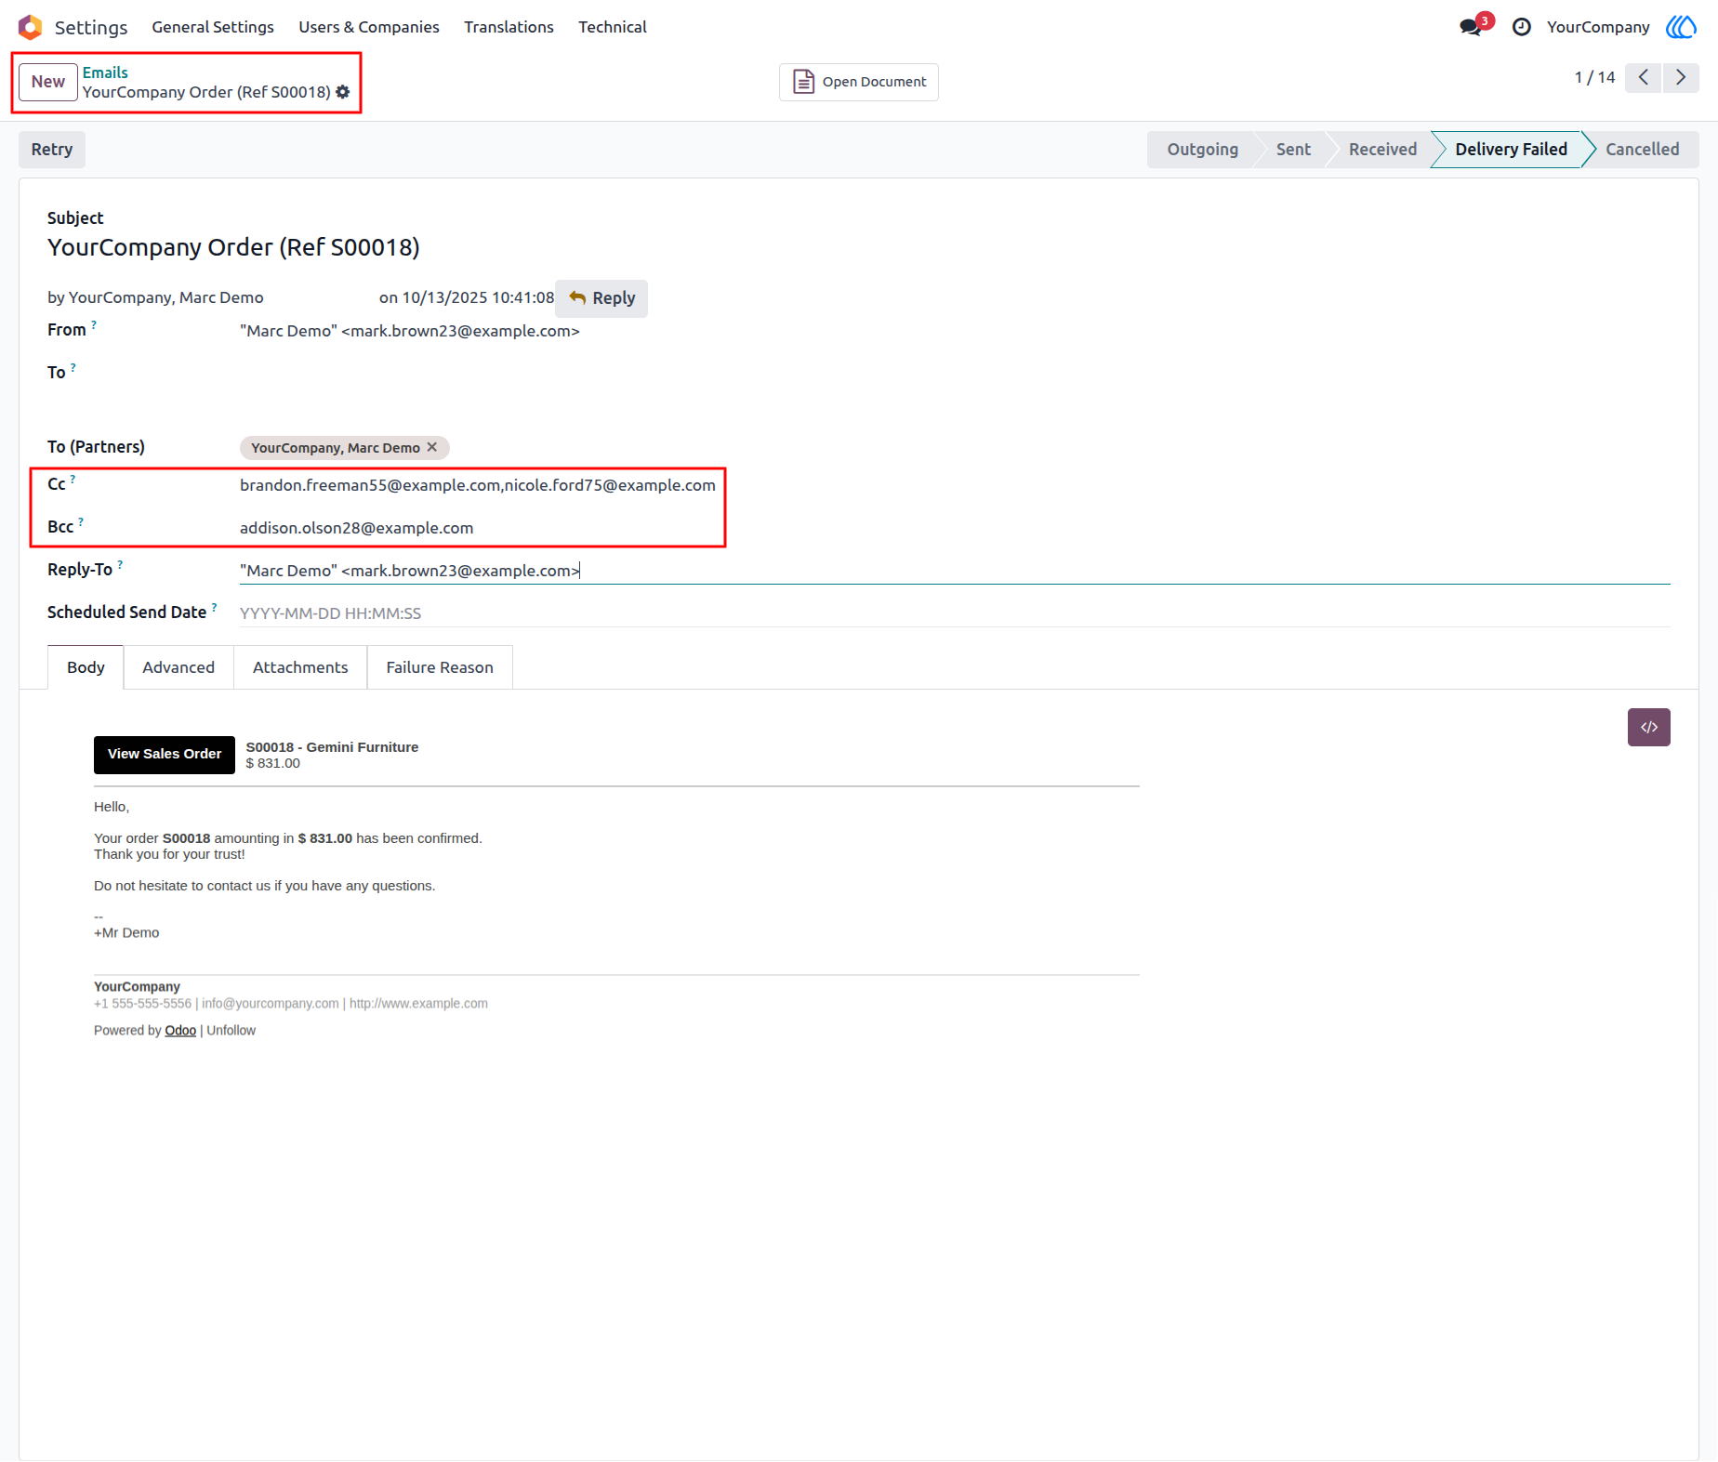
Task: Click the record pager 1 / 14
Action: (1594, 77)
